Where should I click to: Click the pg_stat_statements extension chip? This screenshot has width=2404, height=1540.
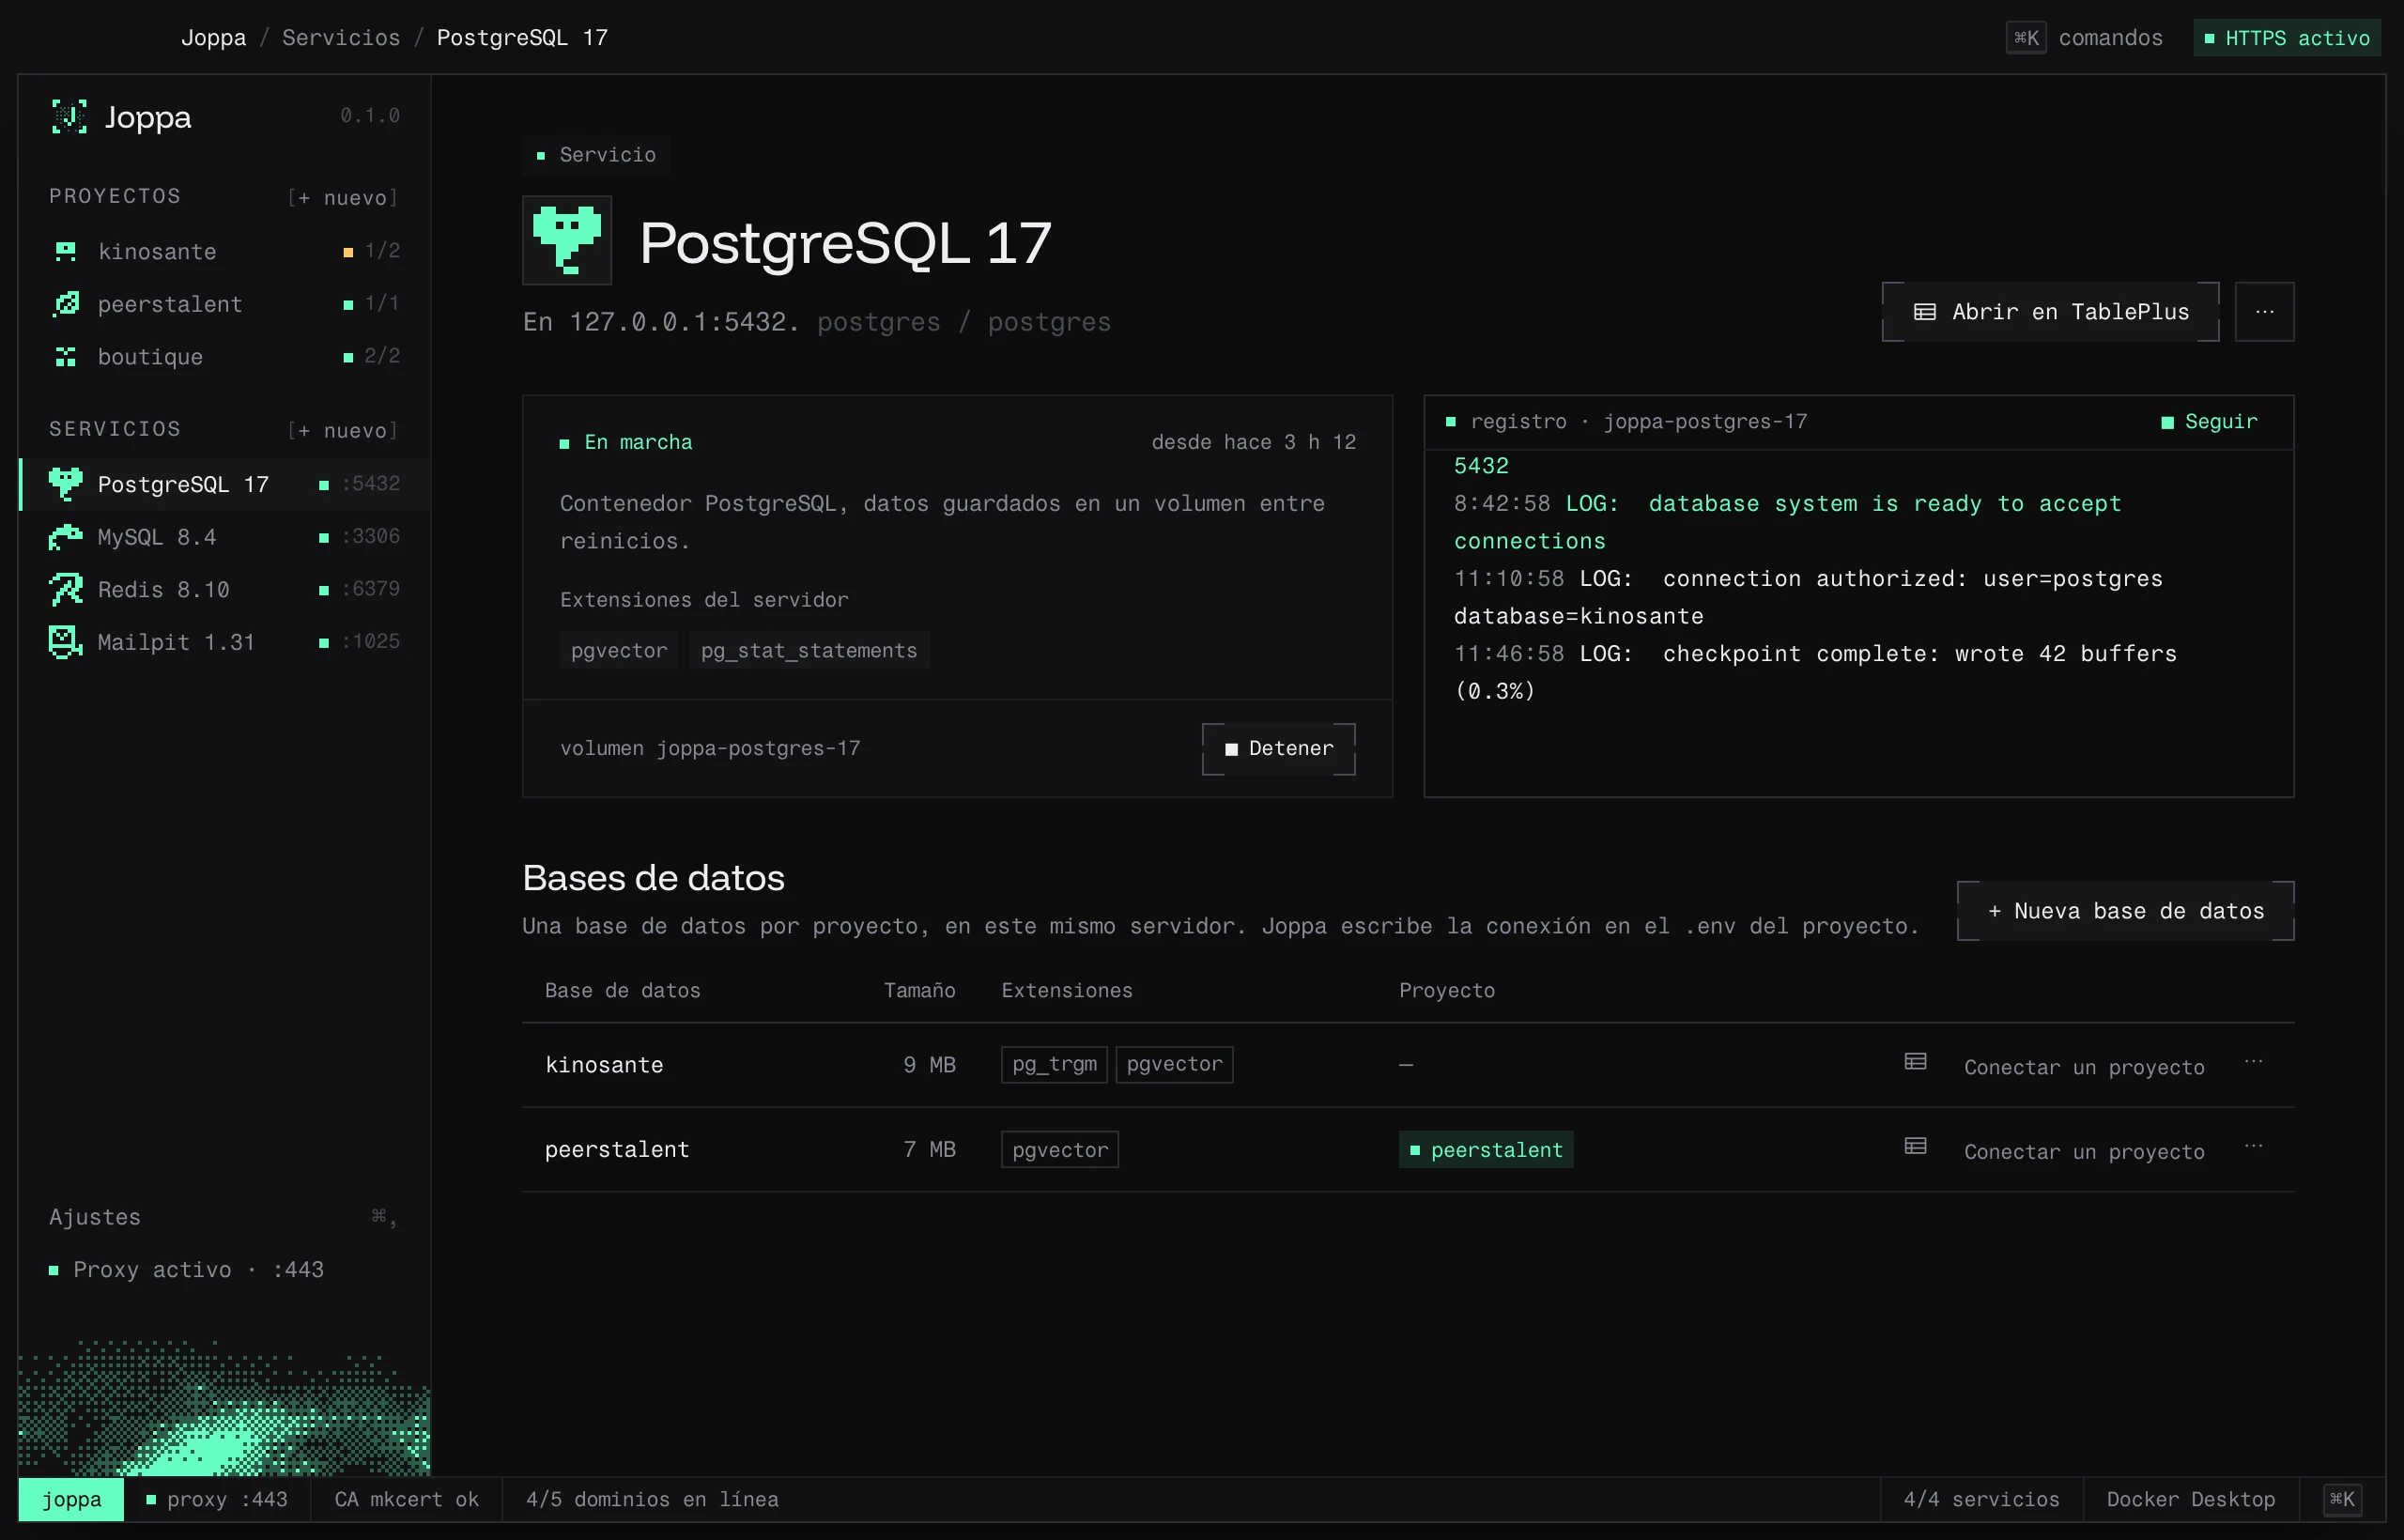[x=809, y=650]
